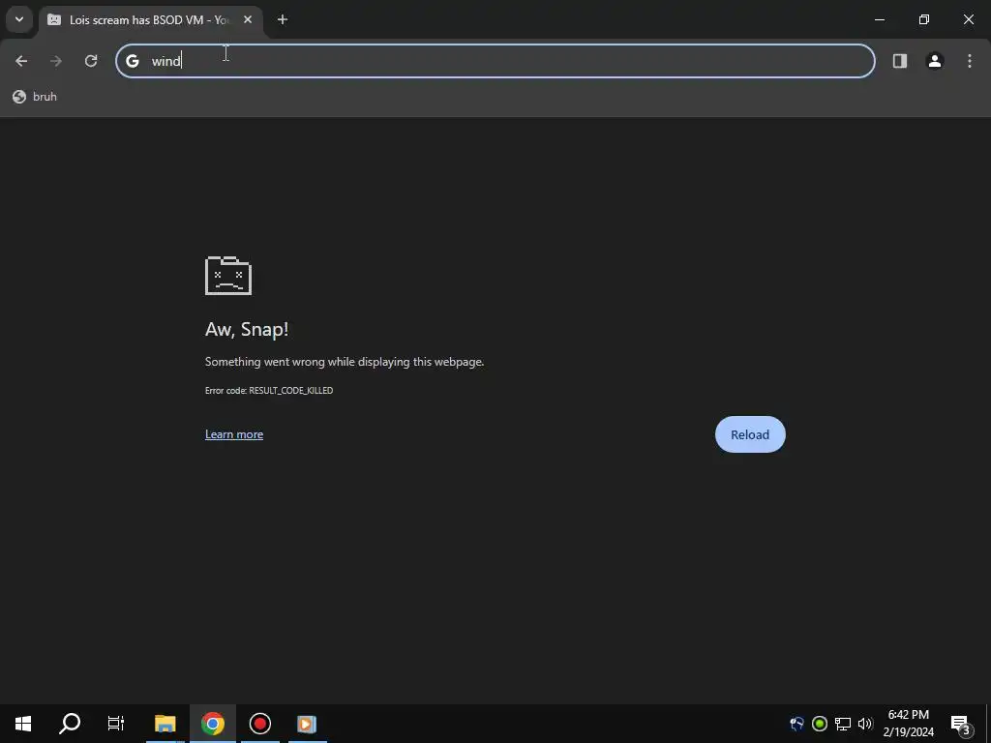This screenshot has height=743, width=991.
Task: Open the side panel icon
Action: (x=899, y=61)
